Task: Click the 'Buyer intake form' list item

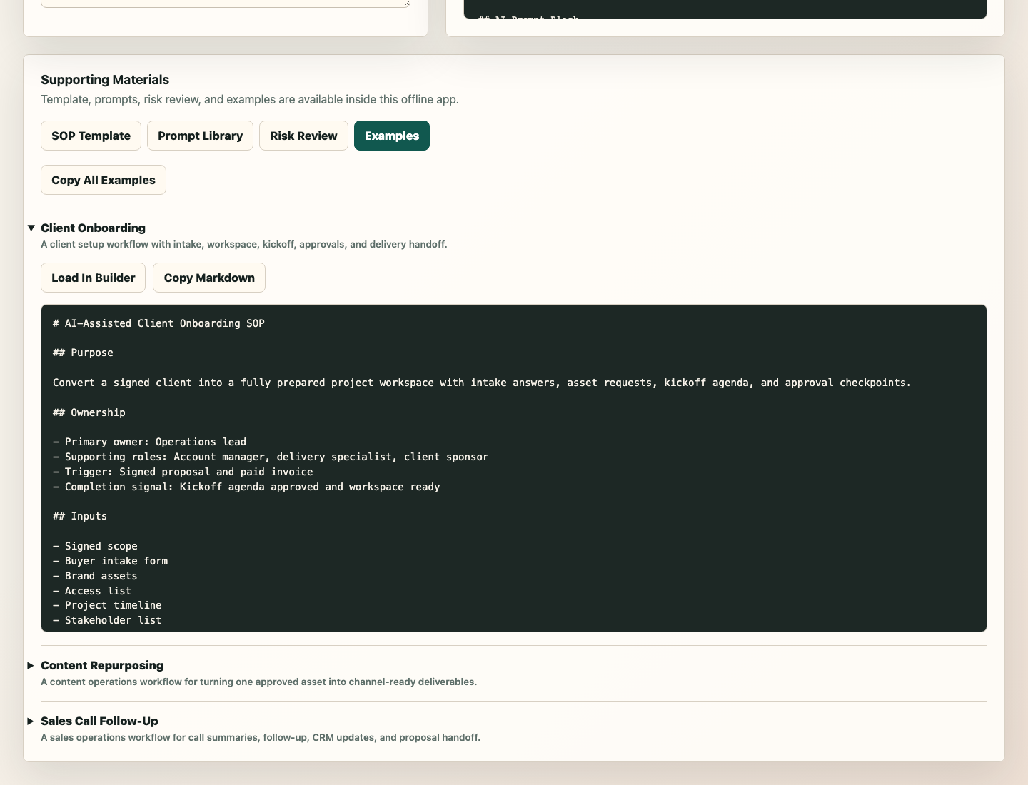Action: (x=110, y=561)
